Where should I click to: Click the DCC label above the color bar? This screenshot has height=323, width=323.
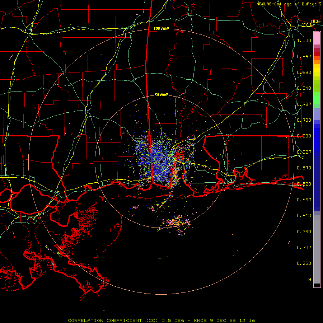point(315,22)
